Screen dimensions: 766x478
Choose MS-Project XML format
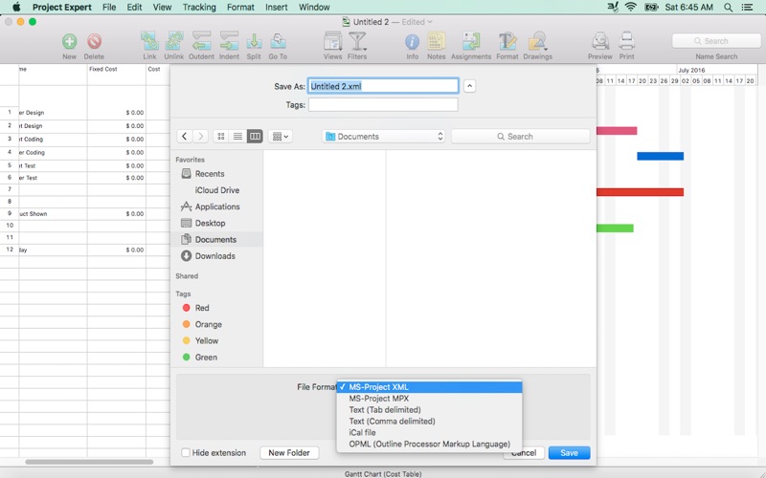(429, 387)
